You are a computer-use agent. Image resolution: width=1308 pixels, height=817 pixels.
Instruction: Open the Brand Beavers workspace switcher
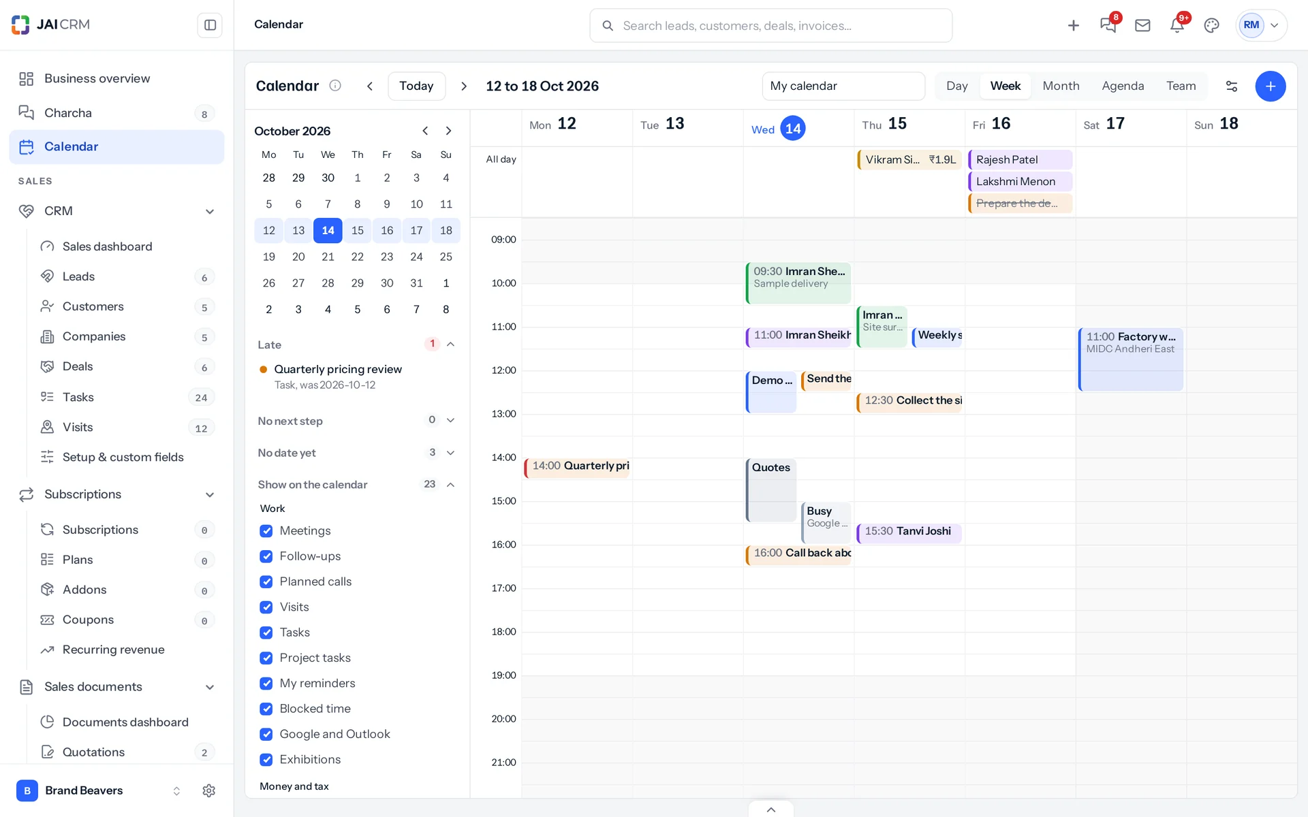(x=99, y=790)
